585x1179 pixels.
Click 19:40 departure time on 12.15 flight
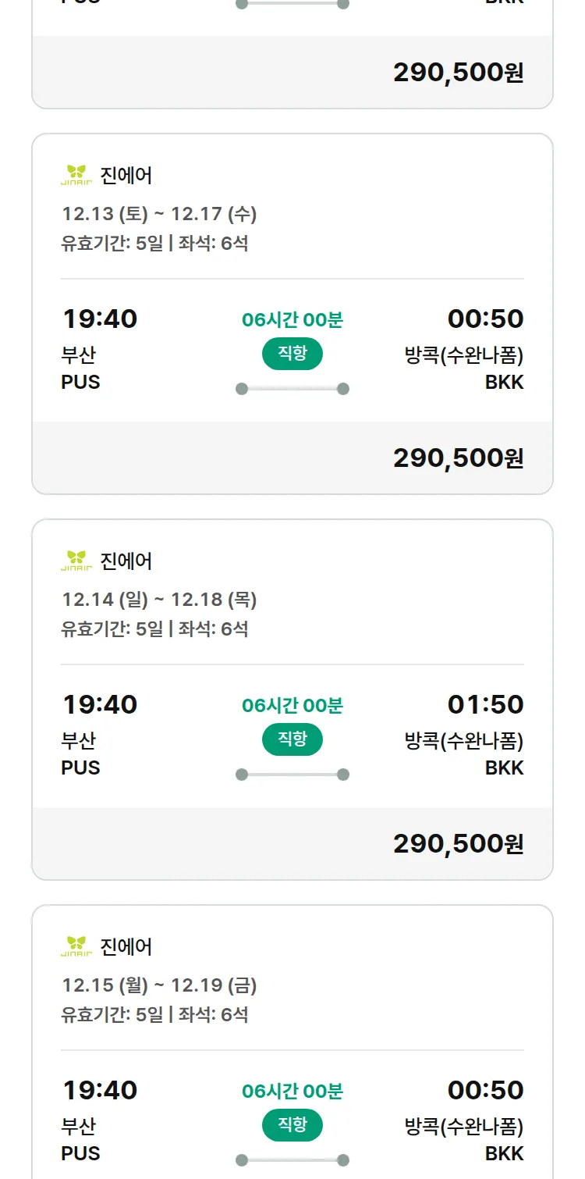100,1090
